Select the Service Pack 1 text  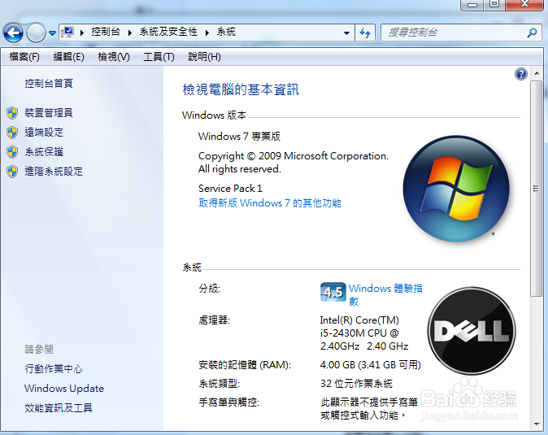[x=230, y=189]
